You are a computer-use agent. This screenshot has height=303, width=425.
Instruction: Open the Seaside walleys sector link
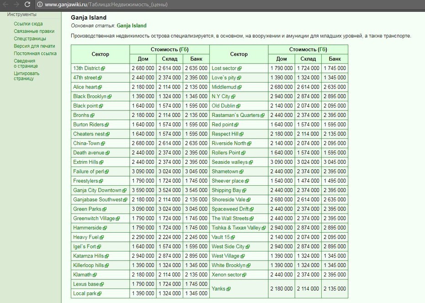229,162
